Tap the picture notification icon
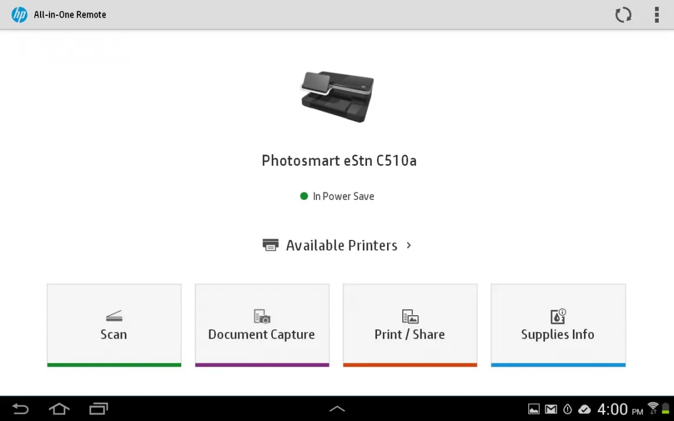Viewport: 674px width, 421px height. 533,409
